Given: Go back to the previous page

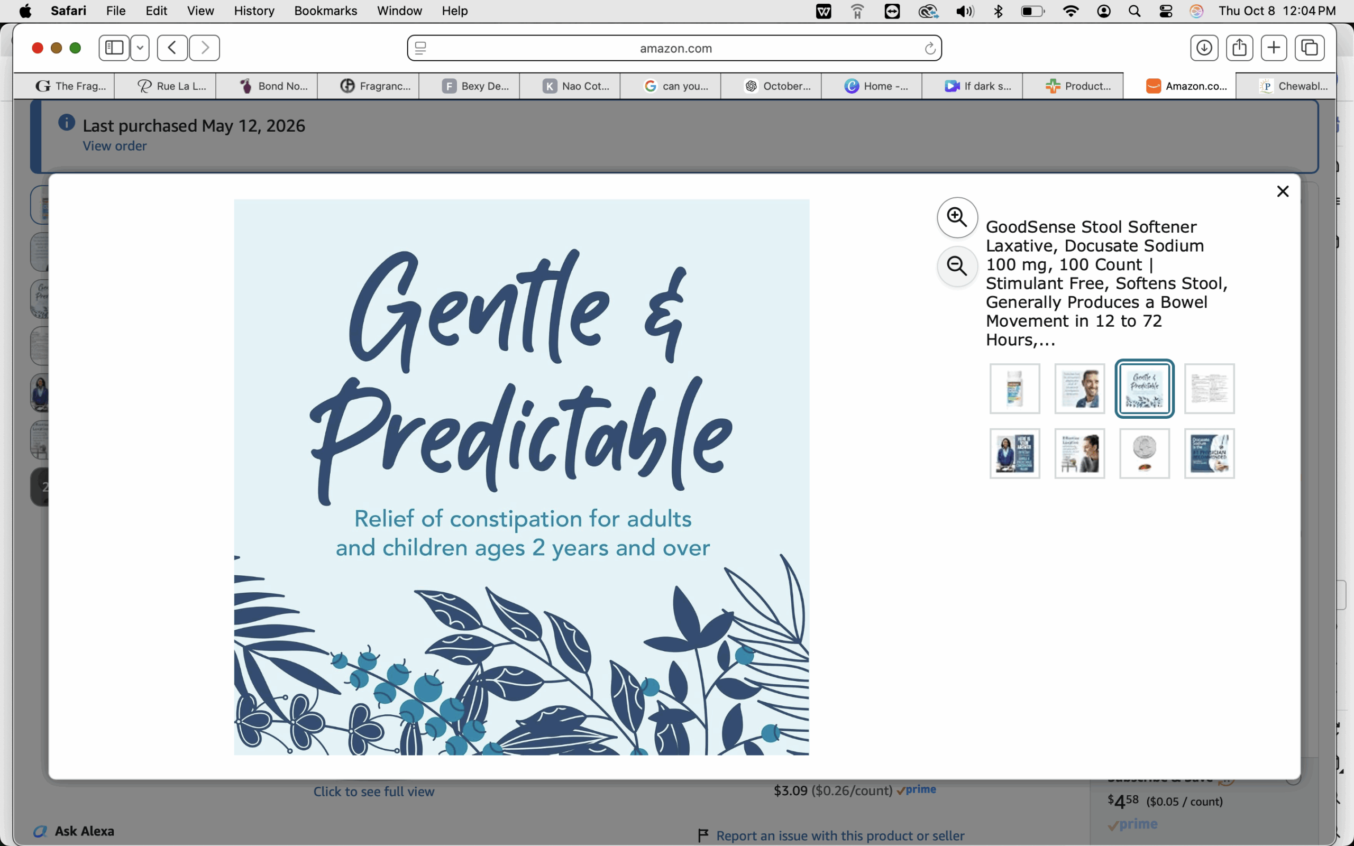Looking at the screenshot, I should 172,48.
